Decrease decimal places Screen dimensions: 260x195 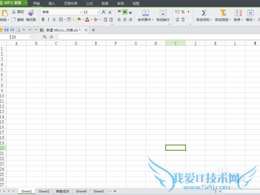pyautogui.click(x=183, y=20)
